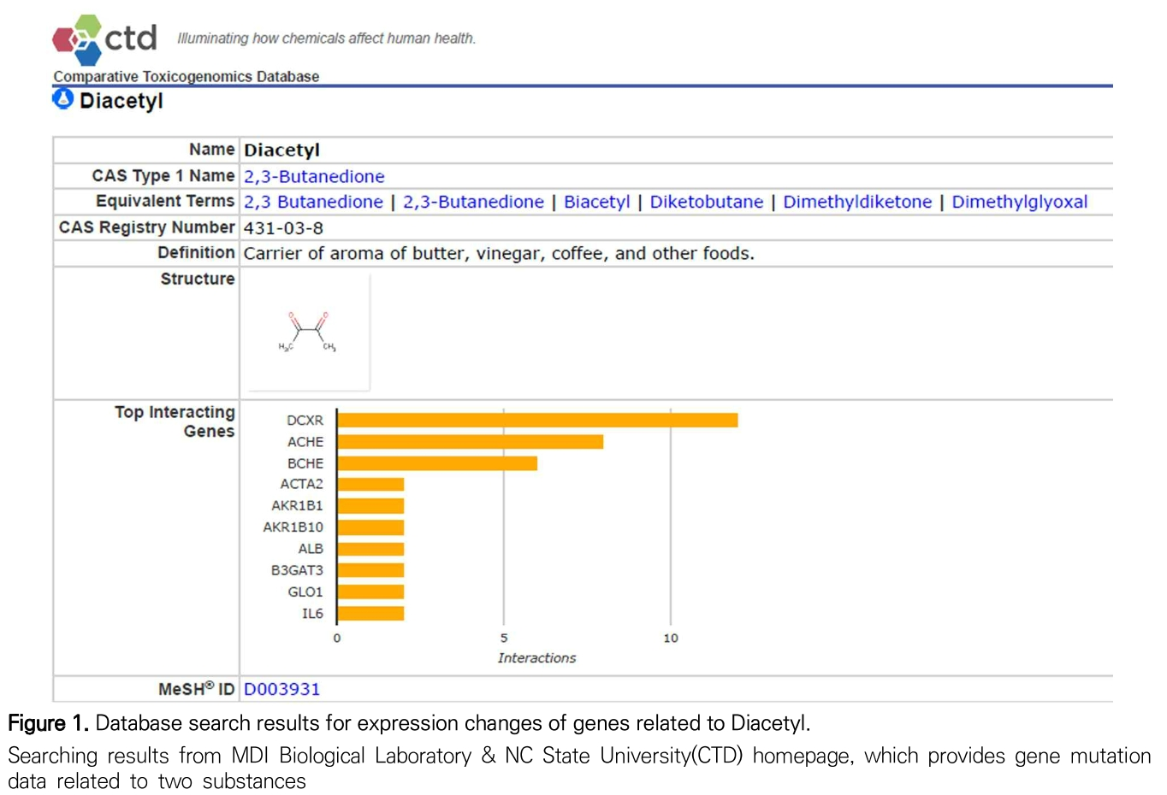Select the BCHE orange bar
This screenshot has height=795, width=1167.
coord(437,463)
